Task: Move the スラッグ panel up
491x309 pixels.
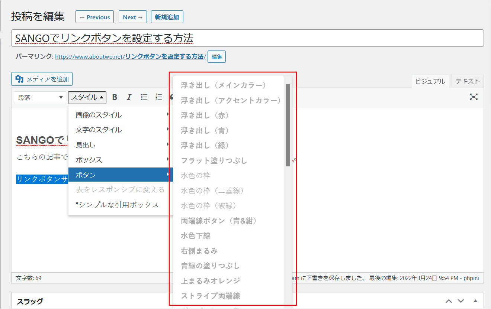Action: (449, 301)
